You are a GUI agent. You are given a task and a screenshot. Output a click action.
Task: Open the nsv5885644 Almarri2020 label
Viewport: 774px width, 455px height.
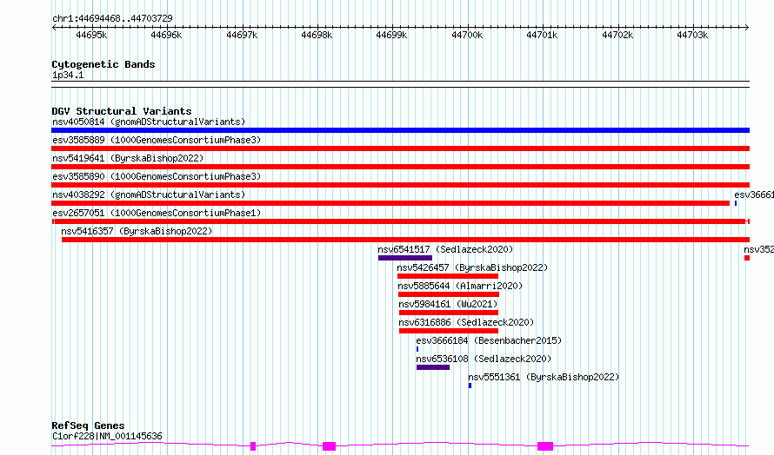point(460,286)
